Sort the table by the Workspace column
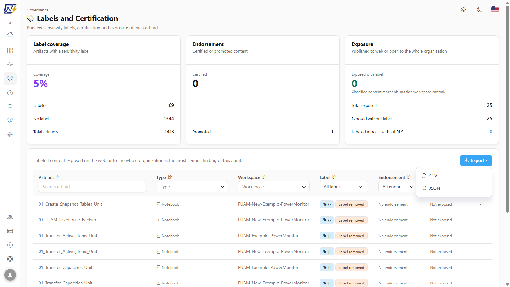This screenshot has height=287, width=510. [252, 177]
